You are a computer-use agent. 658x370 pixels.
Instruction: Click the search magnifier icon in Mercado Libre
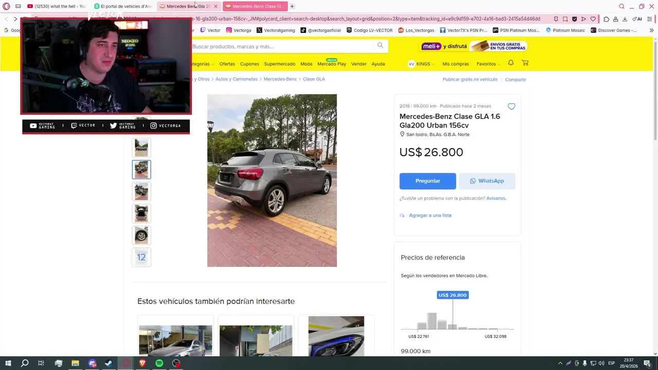point(380,46)
